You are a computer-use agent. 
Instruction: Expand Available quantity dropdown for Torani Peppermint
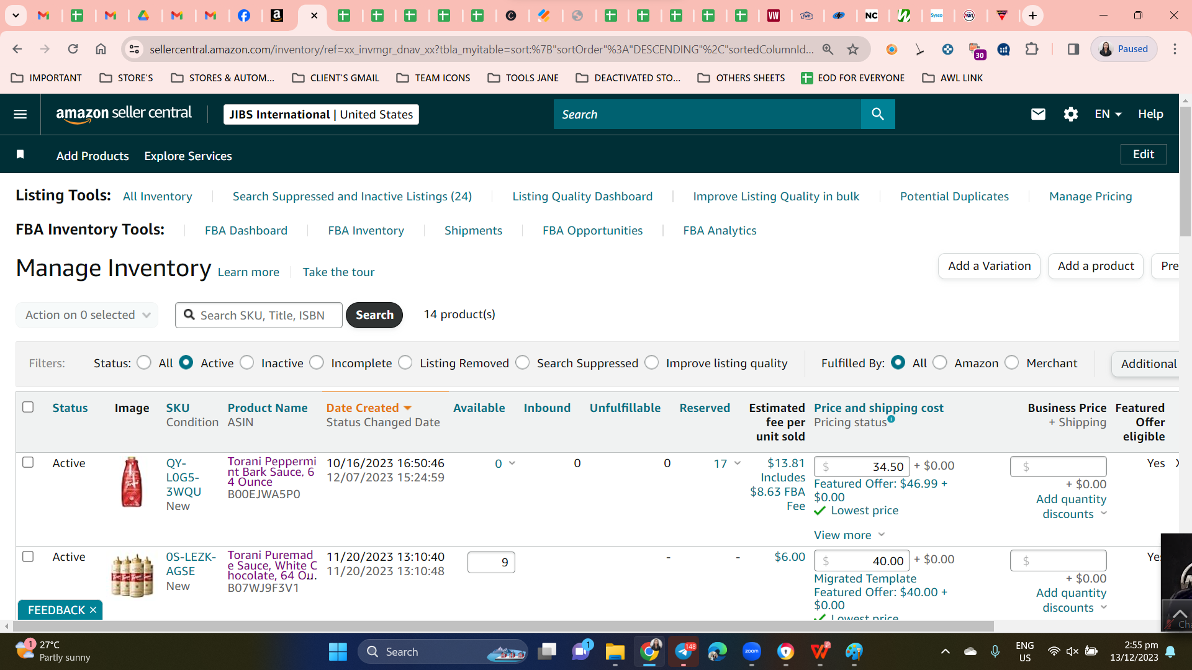pos(512,463)
